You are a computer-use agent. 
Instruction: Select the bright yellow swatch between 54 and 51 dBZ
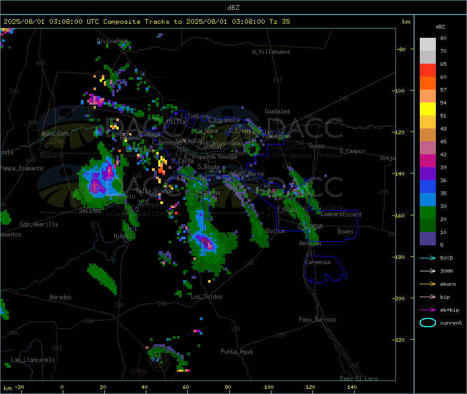tap(428, 109)
